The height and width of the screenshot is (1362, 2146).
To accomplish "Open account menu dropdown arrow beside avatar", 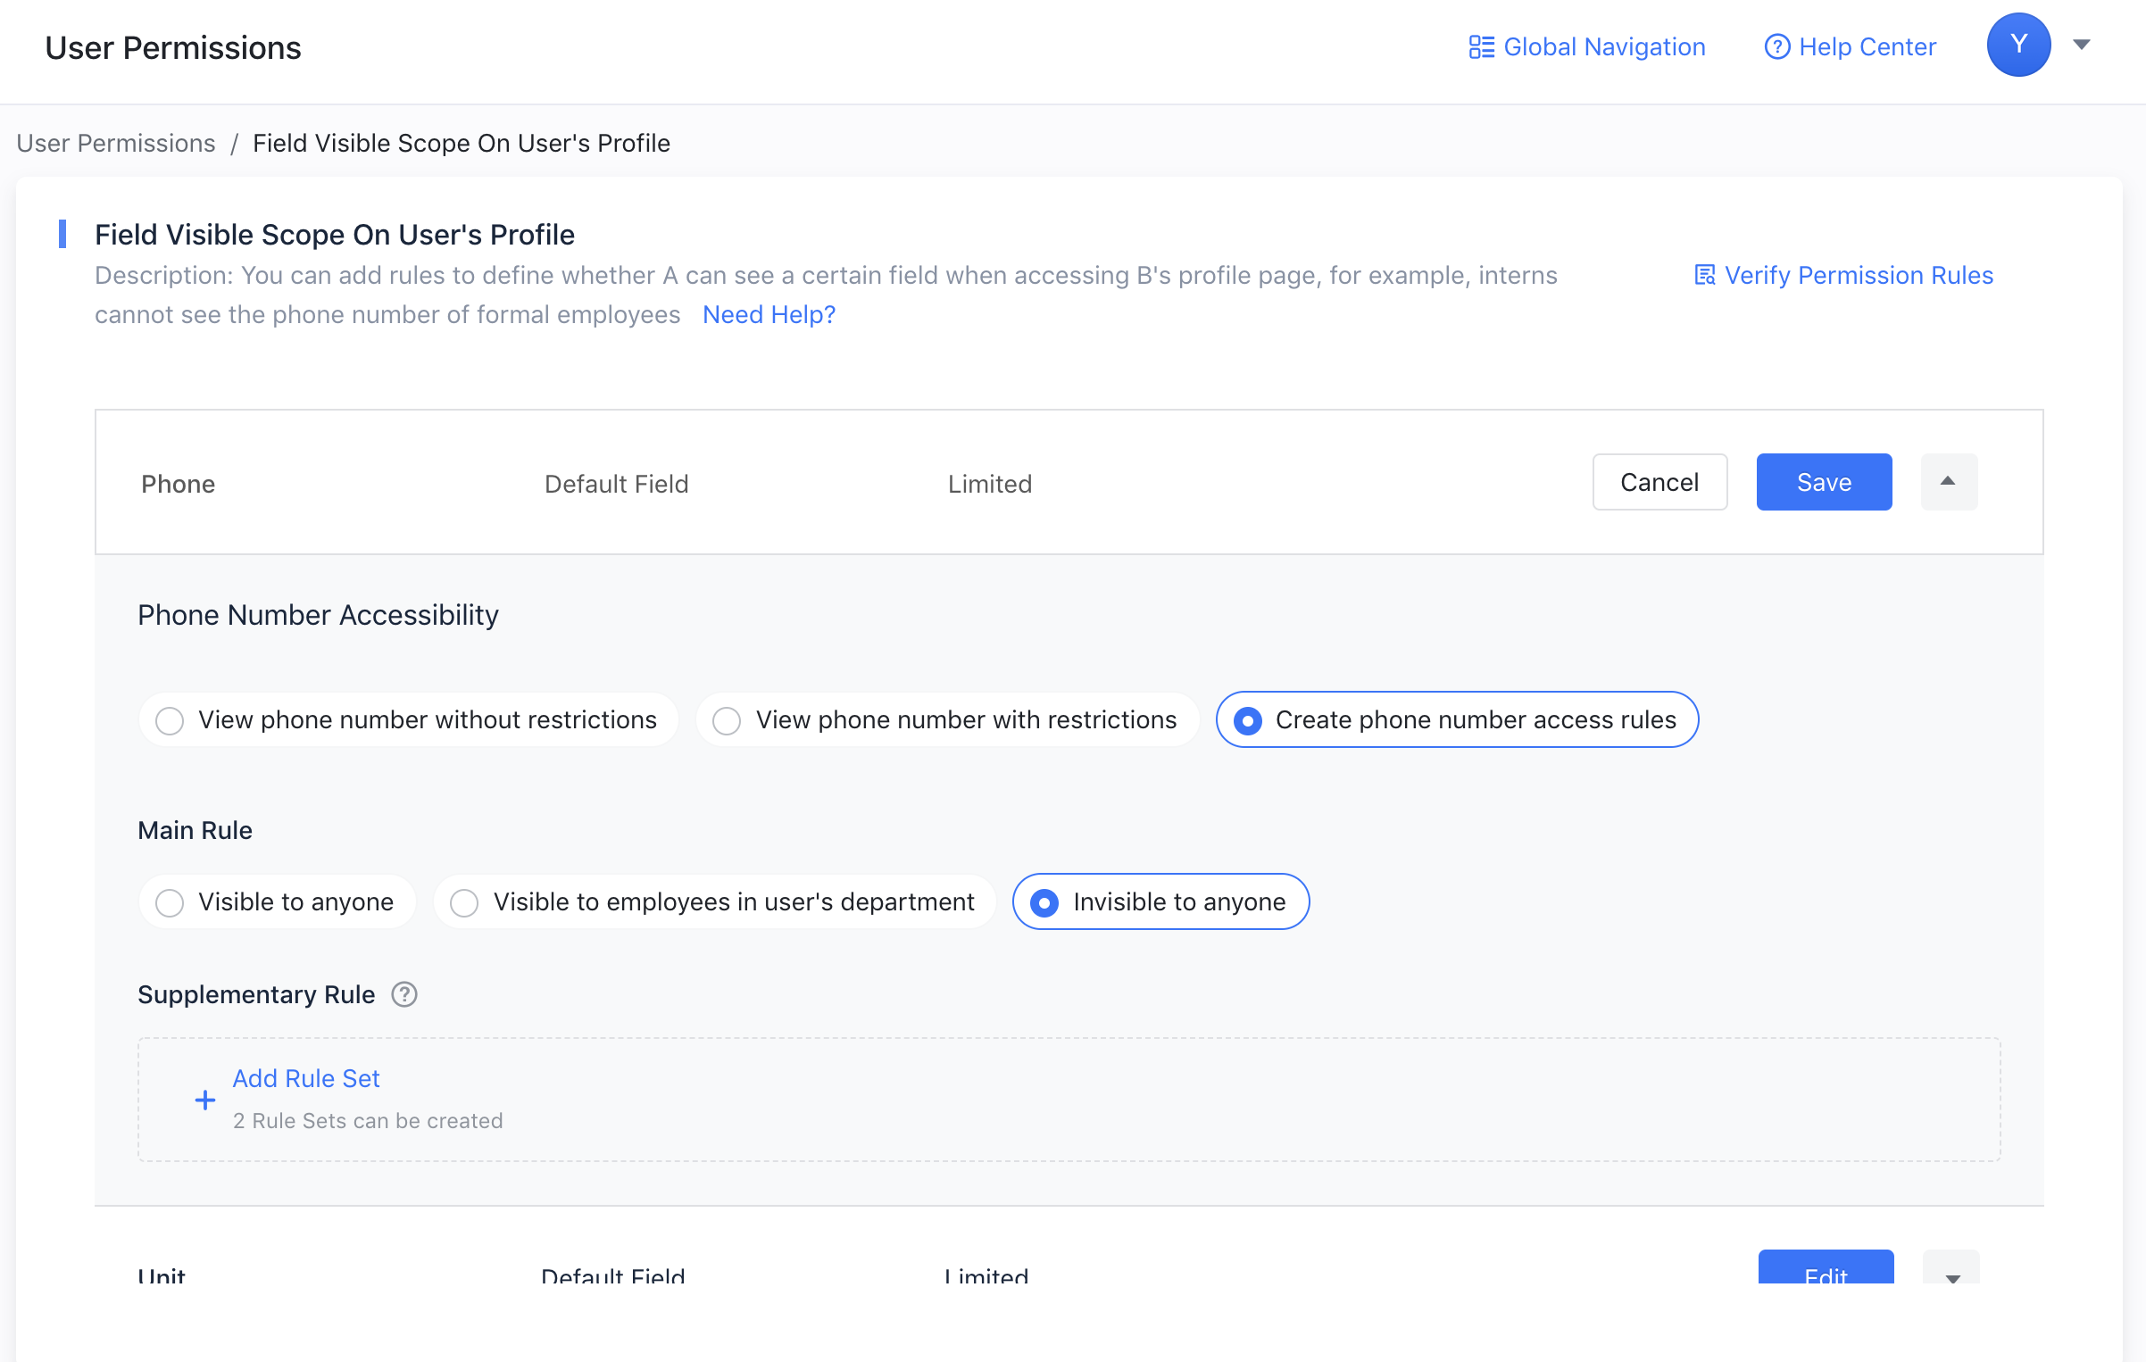I will pyautogui.click(x=2082, y=45).
